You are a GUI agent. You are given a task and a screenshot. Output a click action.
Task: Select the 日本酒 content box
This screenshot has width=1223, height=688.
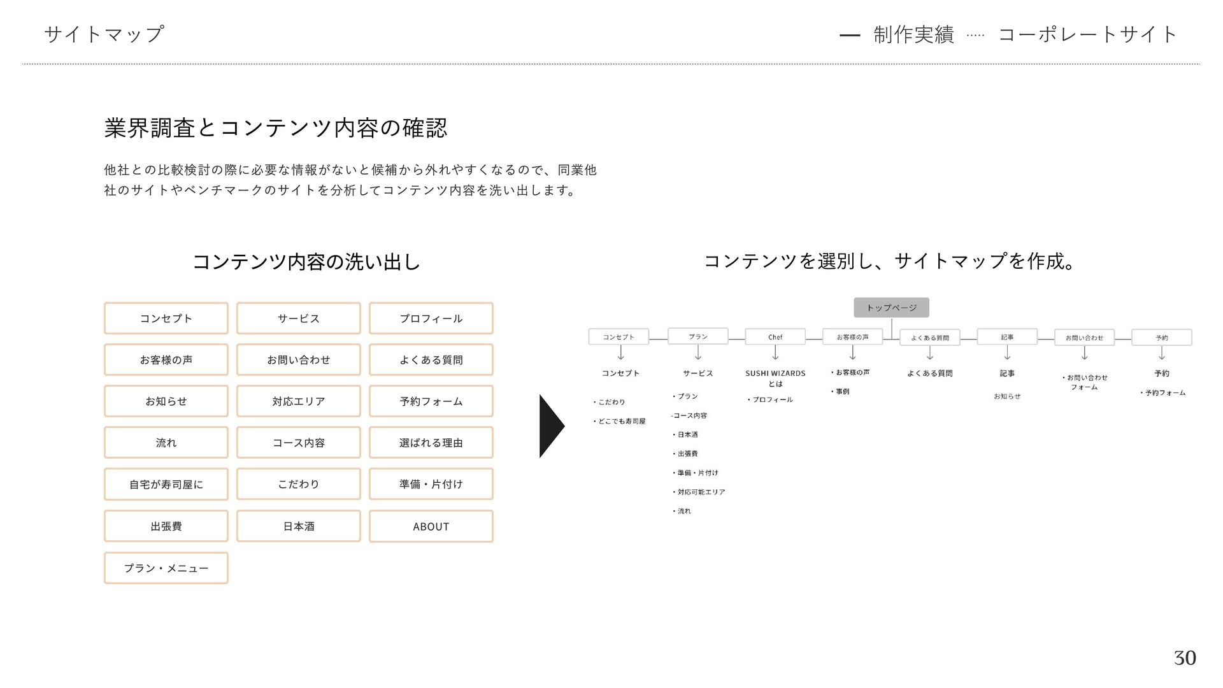coord(299,527)
